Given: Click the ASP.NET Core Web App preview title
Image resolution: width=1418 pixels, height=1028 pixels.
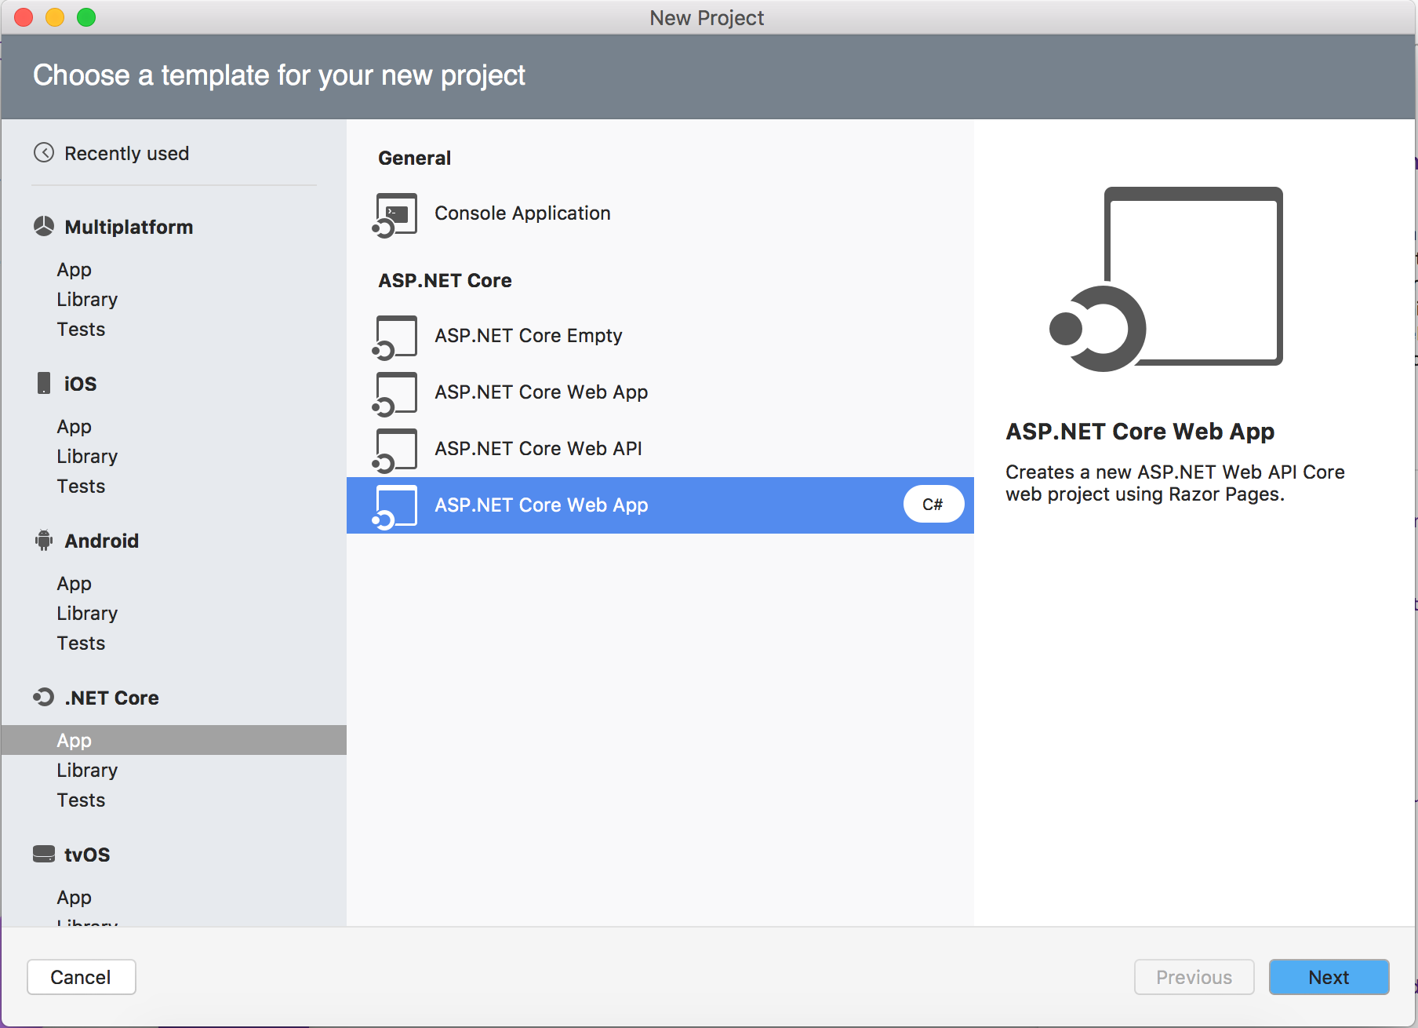Looking at the screenshot, I should [x=1140, y=432].
